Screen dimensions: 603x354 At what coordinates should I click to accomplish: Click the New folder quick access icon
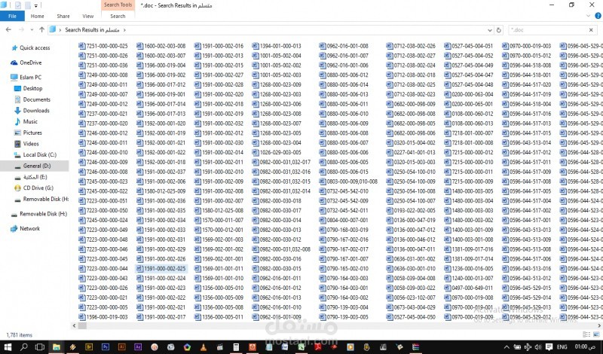click(28, 5)
